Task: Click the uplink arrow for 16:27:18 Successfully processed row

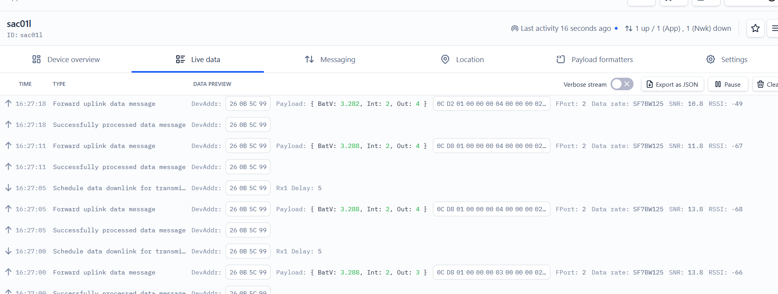Action: [8, 124]
